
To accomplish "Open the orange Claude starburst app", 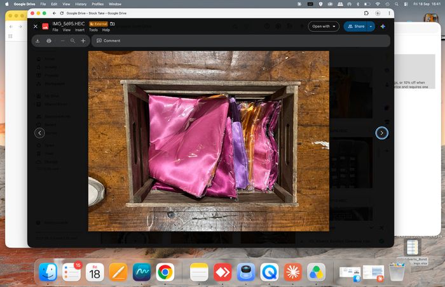I will (292, 272).
